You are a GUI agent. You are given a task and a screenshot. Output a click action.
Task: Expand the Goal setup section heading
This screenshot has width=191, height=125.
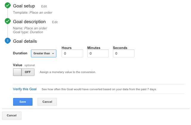24,6
